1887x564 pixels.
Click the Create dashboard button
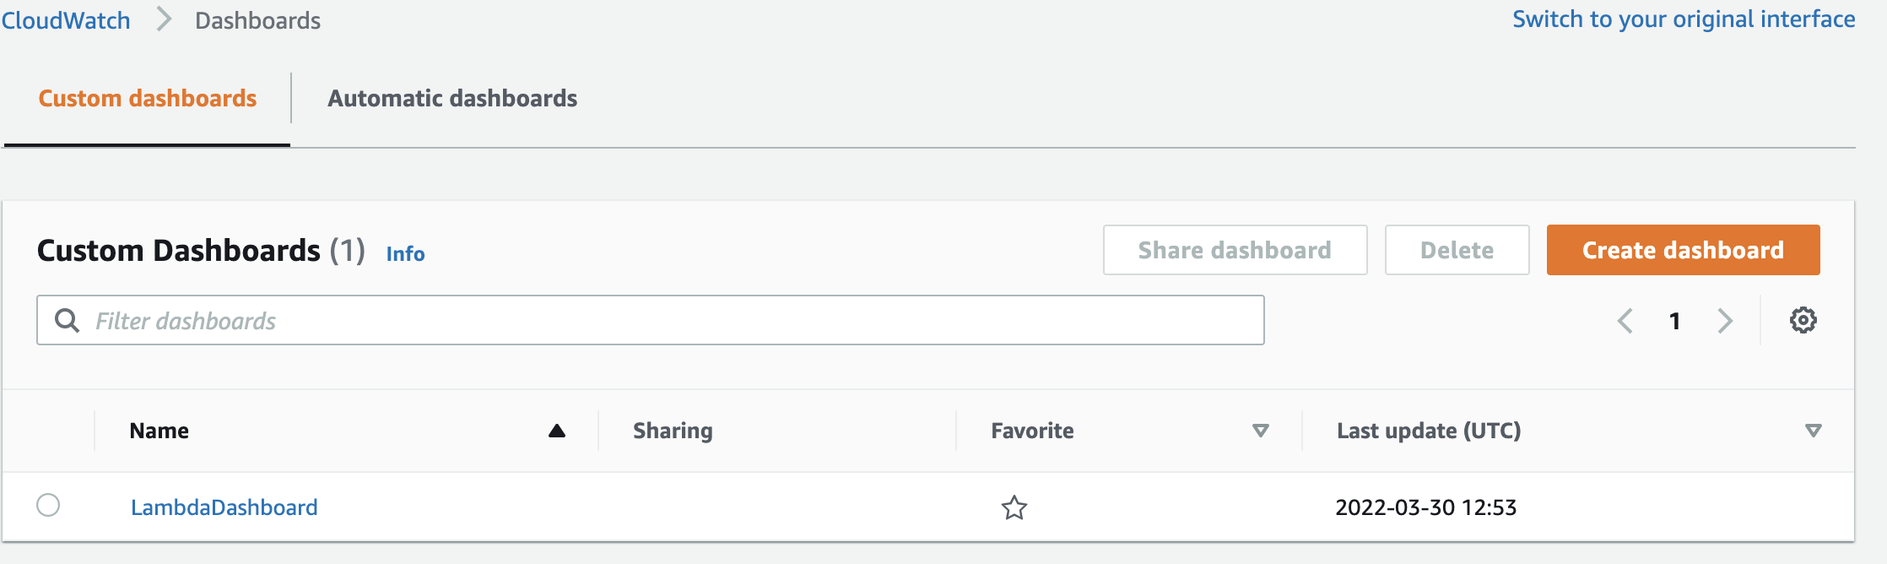click(x=1682, y=250)
